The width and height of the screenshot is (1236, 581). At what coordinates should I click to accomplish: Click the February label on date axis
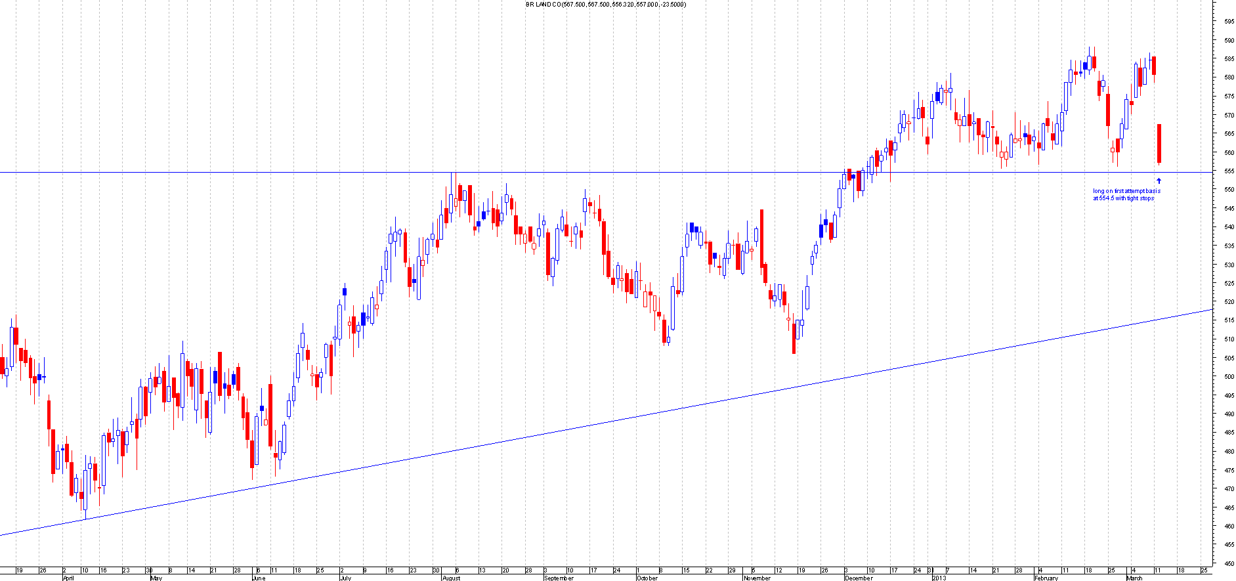[x=1046, y=578]
